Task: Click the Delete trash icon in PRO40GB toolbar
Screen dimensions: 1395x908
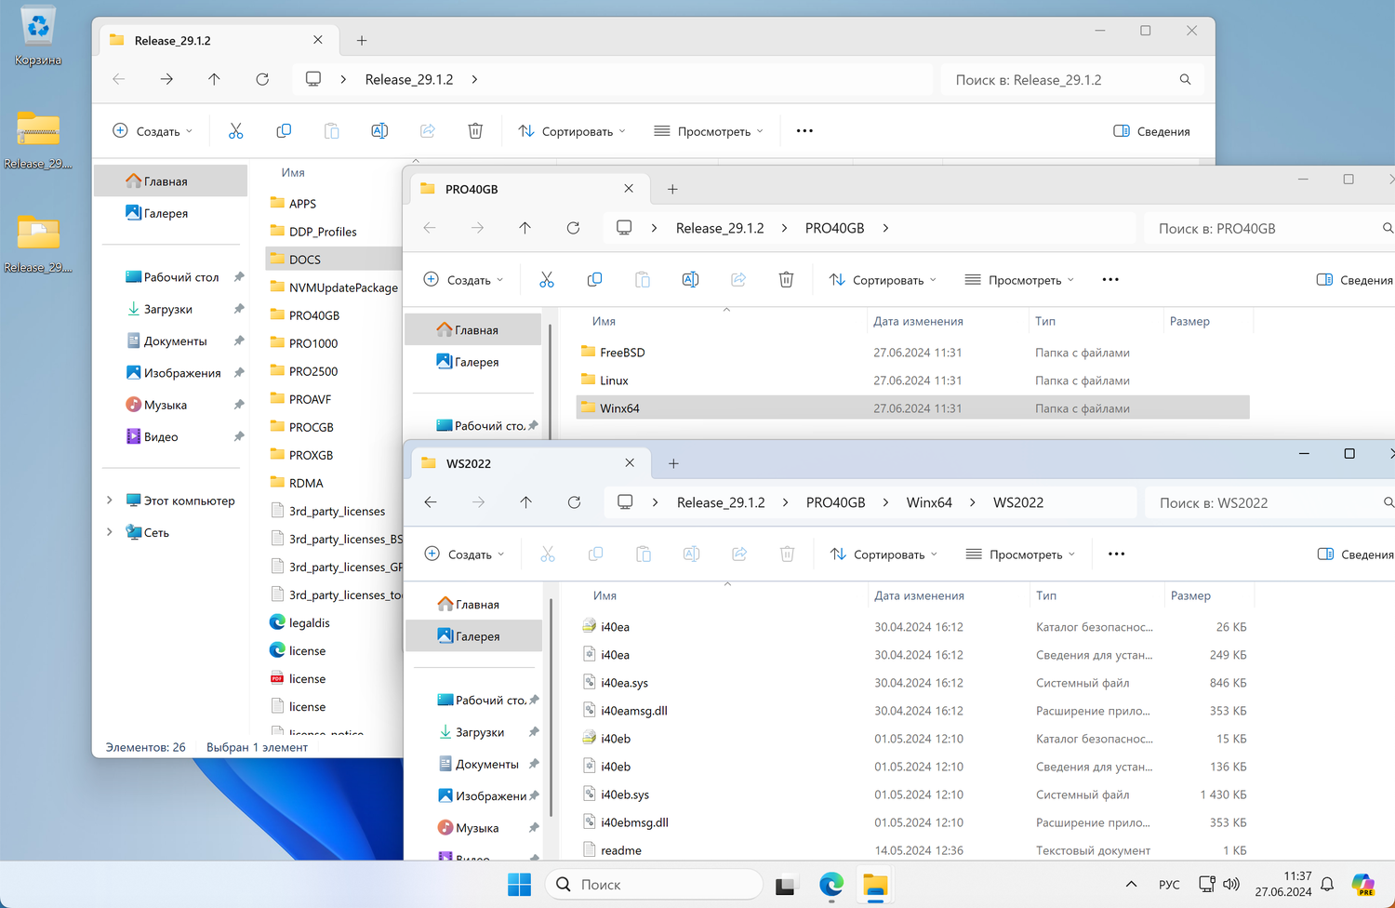Action: click(786, 280)
